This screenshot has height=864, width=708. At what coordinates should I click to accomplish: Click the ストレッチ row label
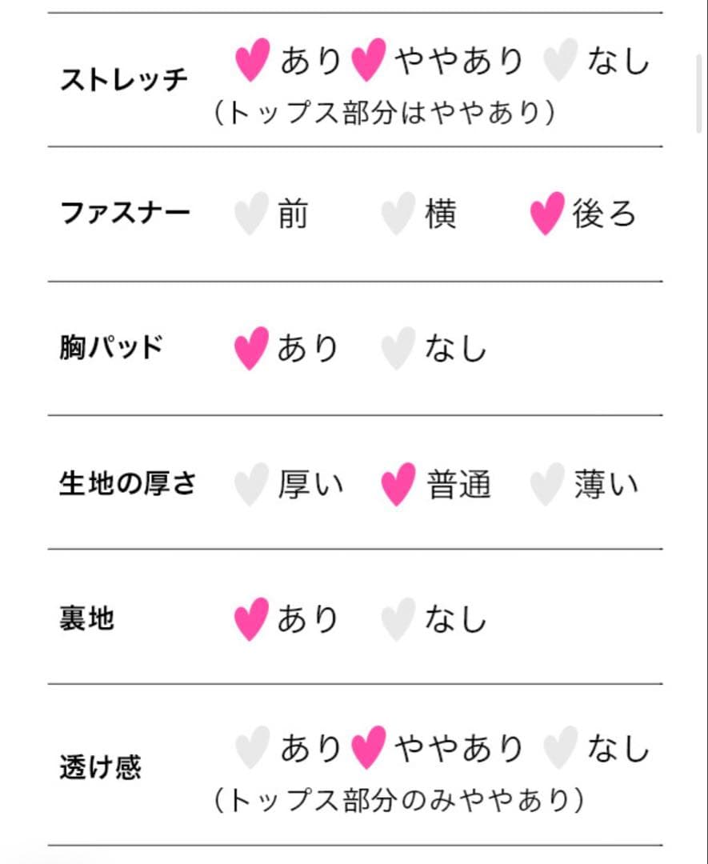coord(124,80)
